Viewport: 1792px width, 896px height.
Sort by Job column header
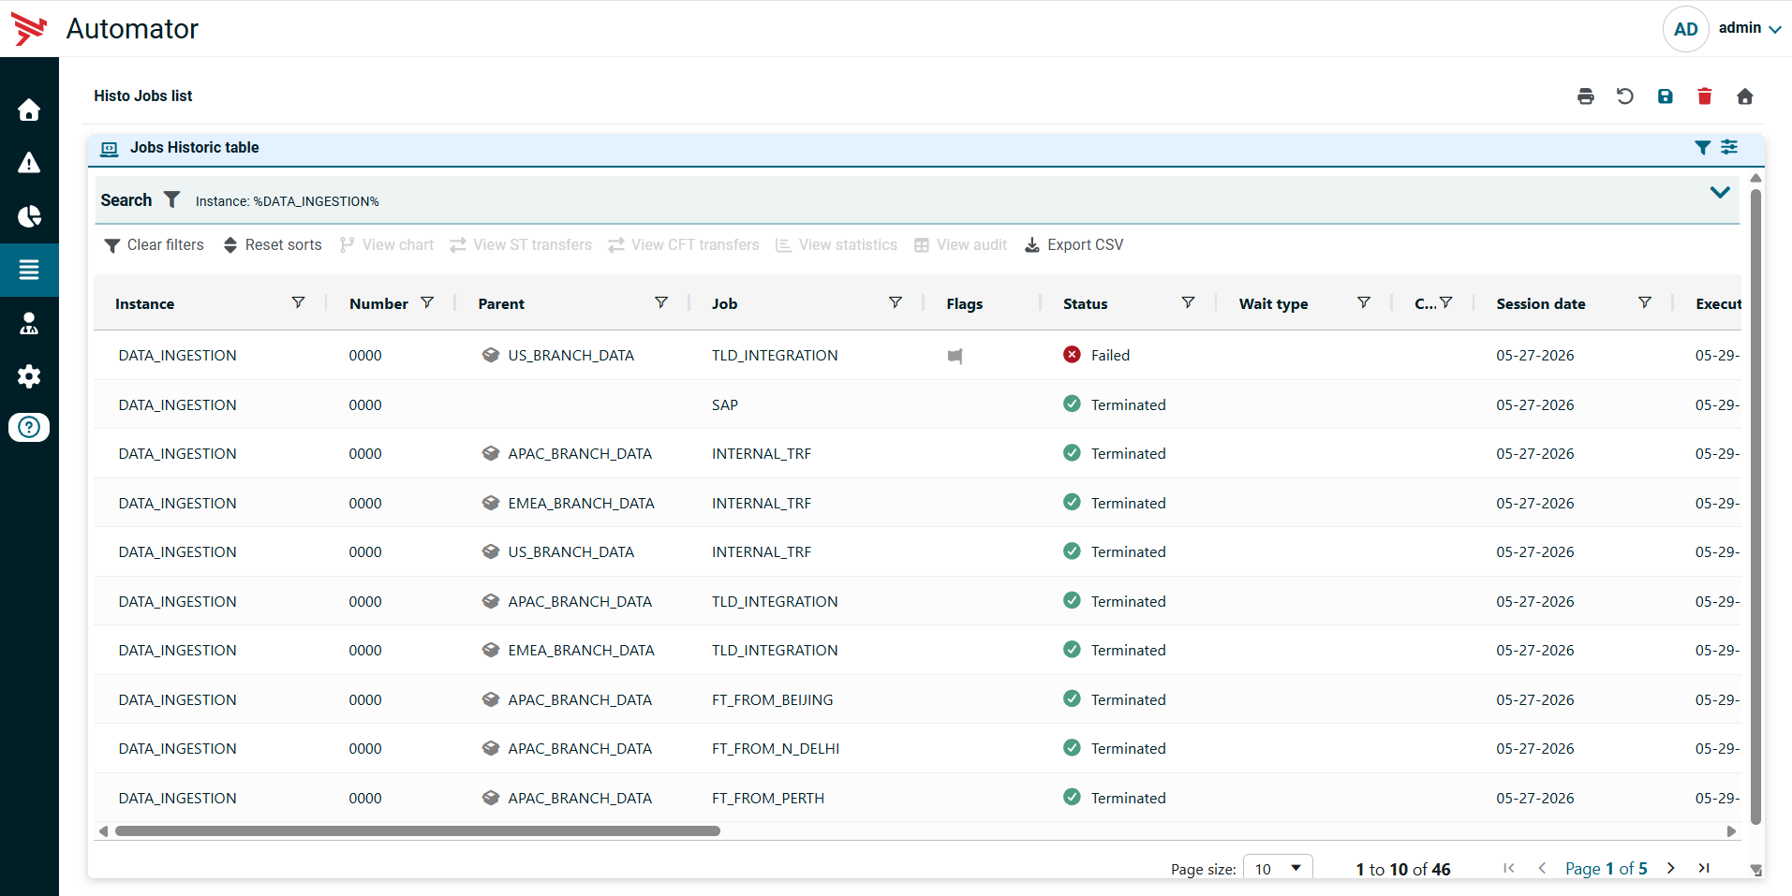pos(725,304)
